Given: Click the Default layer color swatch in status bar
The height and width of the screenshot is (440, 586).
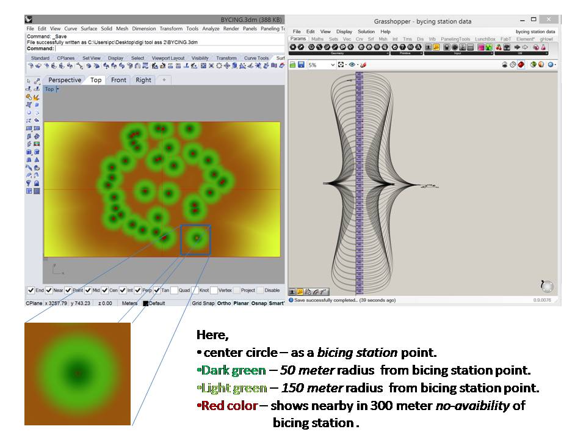Looking at the screenshot, I should point(146,302).
